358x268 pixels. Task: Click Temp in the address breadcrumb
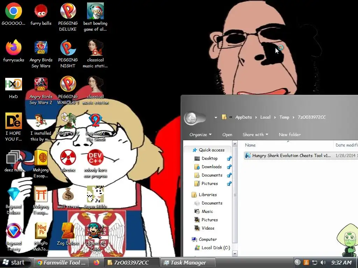point(284,117)
